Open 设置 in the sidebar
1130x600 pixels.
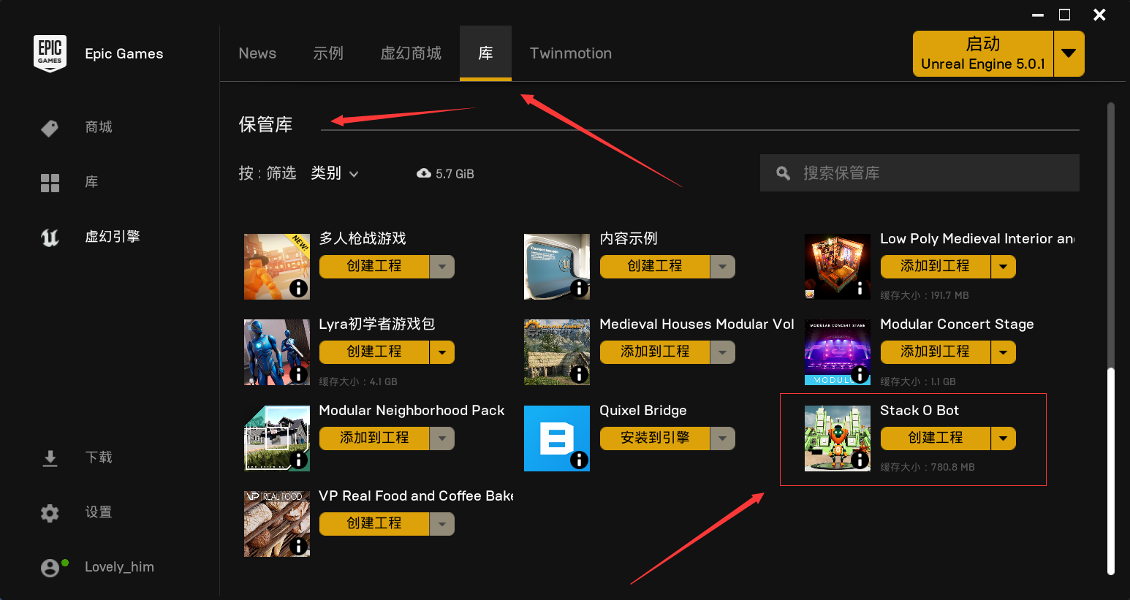[x=99, y=512]
